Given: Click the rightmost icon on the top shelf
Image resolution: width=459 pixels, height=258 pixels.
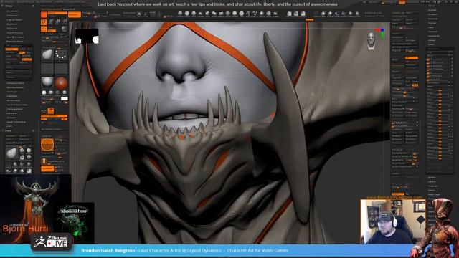Looking at the screenshot, I should [357, 14].
